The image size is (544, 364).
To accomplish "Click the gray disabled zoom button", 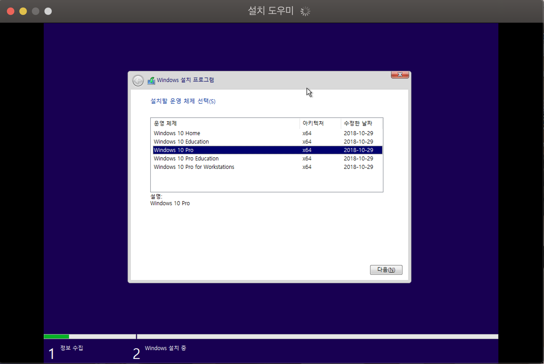I will pos(36,11).
